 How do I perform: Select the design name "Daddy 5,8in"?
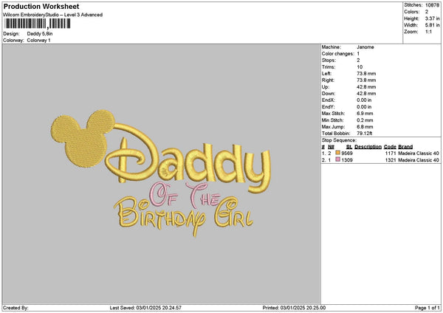click(x=41, y=34)
